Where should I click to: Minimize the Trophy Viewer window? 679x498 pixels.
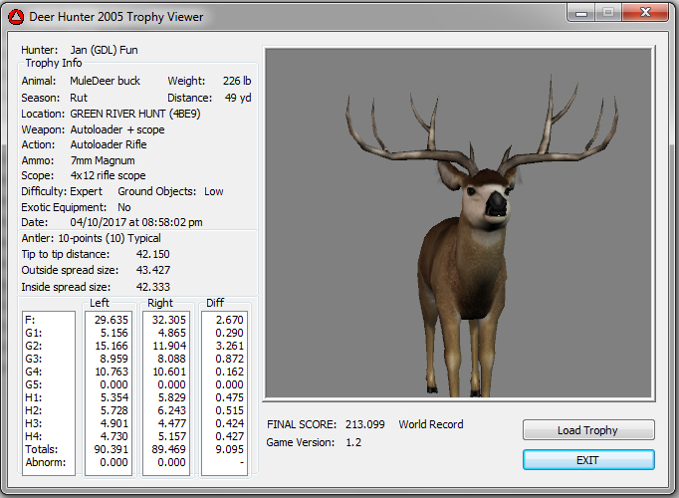pos(583,12)
